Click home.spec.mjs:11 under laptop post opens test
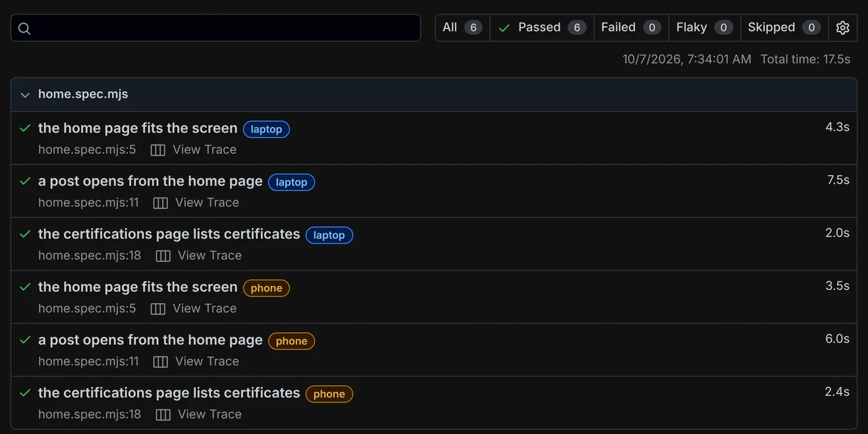The image size is (868, 434). (x=89, y=203)
